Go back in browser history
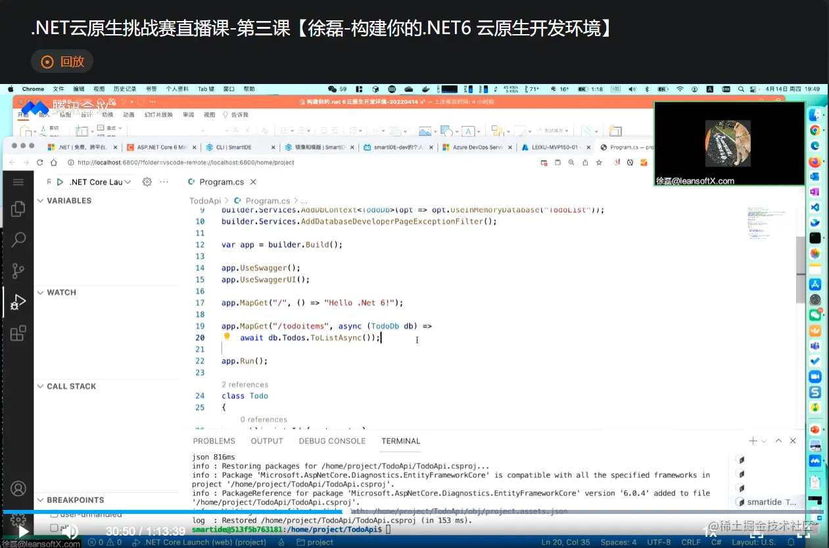Viewport: 829px width, 548px height. (12, 163)
